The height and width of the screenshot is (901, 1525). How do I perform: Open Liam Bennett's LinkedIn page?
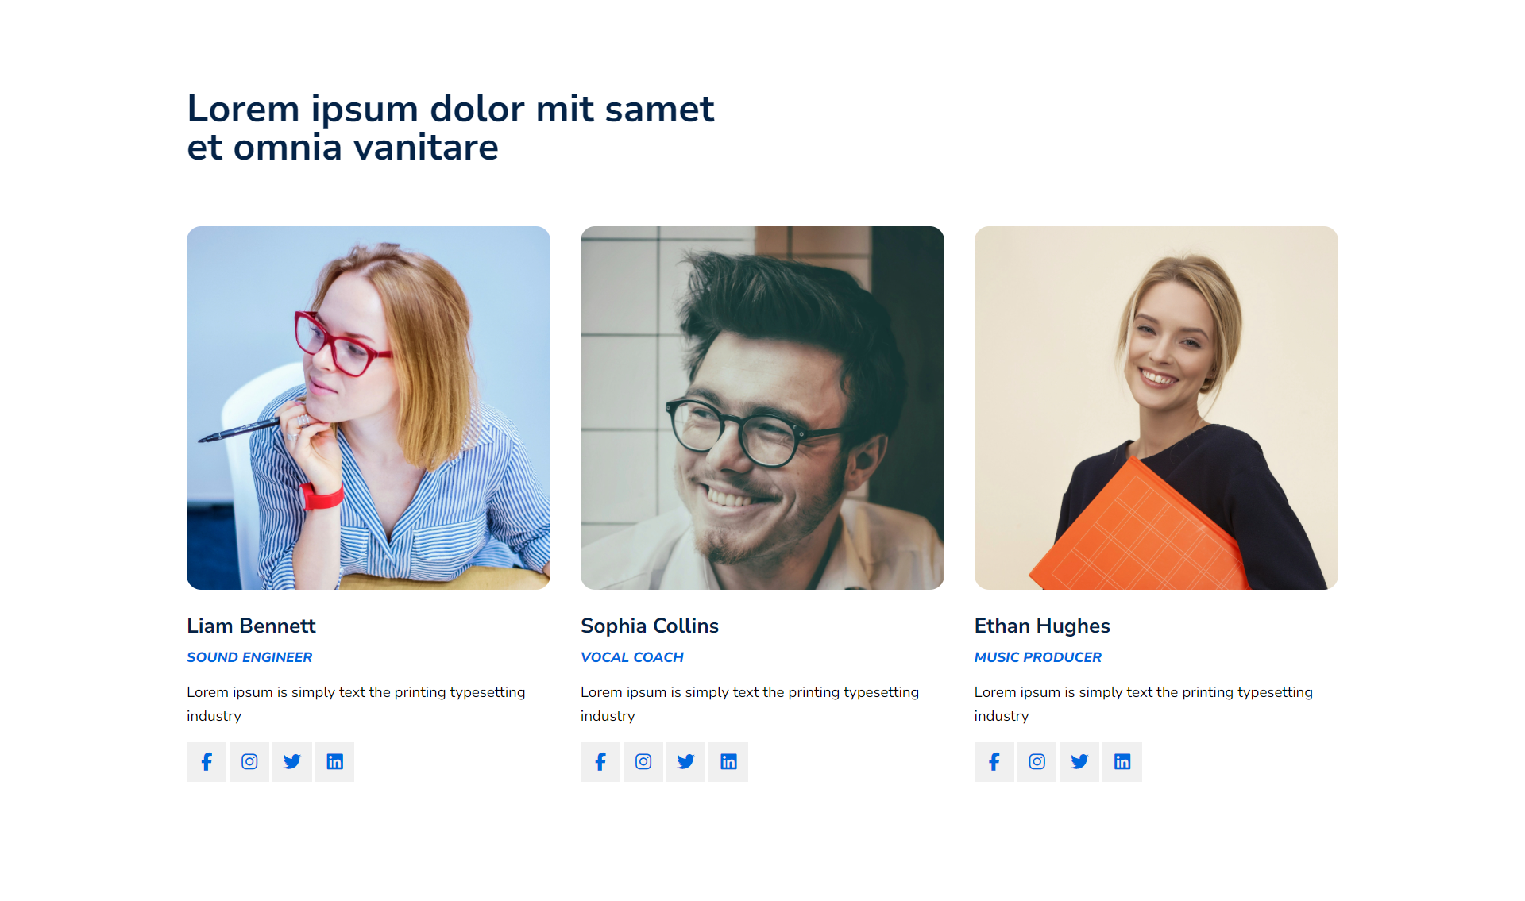(335, 761)
